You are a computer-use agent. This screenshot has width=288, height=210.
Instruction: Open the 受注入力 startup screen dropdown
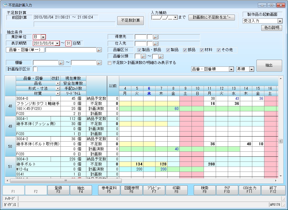[280, 21]
